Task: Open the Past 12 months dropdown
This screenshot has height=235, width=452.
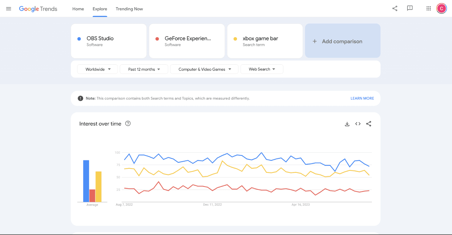Action: (x=144, y=69)
